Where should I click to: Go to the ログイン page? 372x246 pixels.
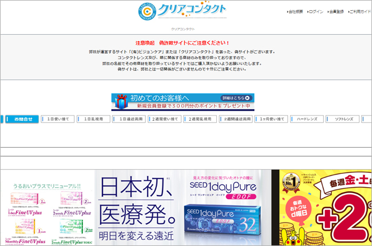pos(316,11)
